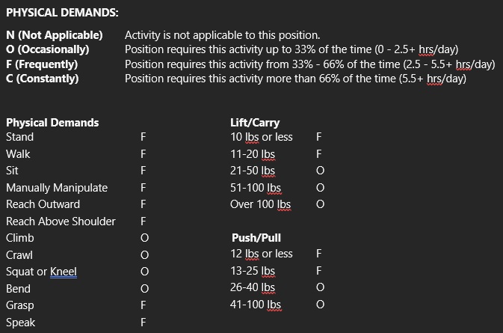
Task: Click the underlined hrs in the Constantly description
Action: [x=434, y=79]
